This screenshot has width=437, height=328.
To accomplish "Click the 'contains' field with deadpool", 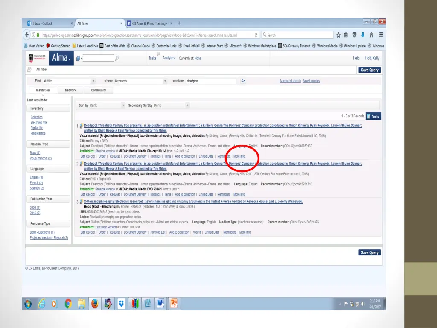I will (211, 81).
